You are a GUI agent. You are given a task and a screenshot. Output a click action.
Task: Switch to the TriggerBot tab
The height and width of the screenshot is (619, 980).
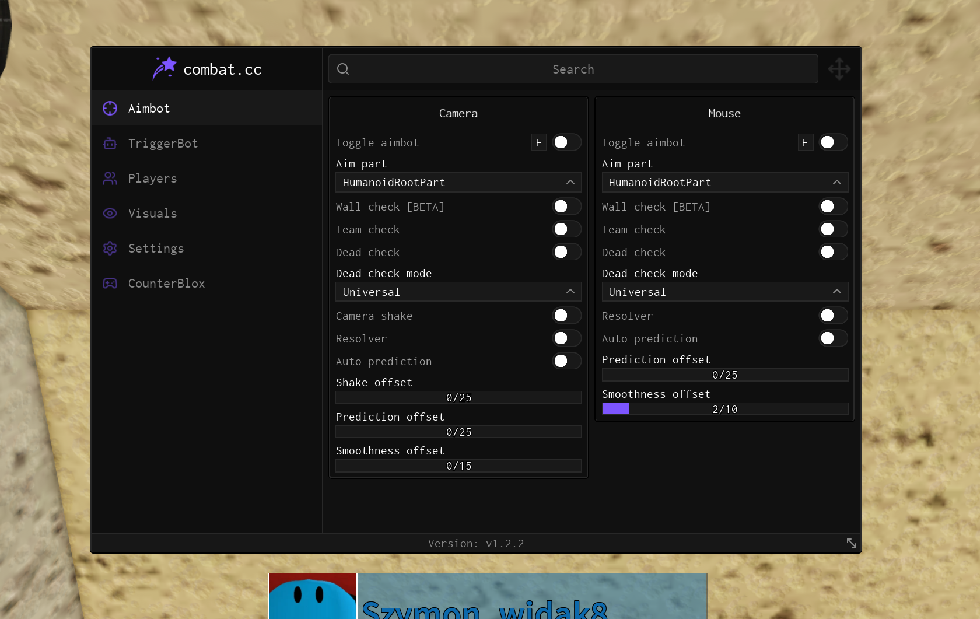[x=163, y=144]
